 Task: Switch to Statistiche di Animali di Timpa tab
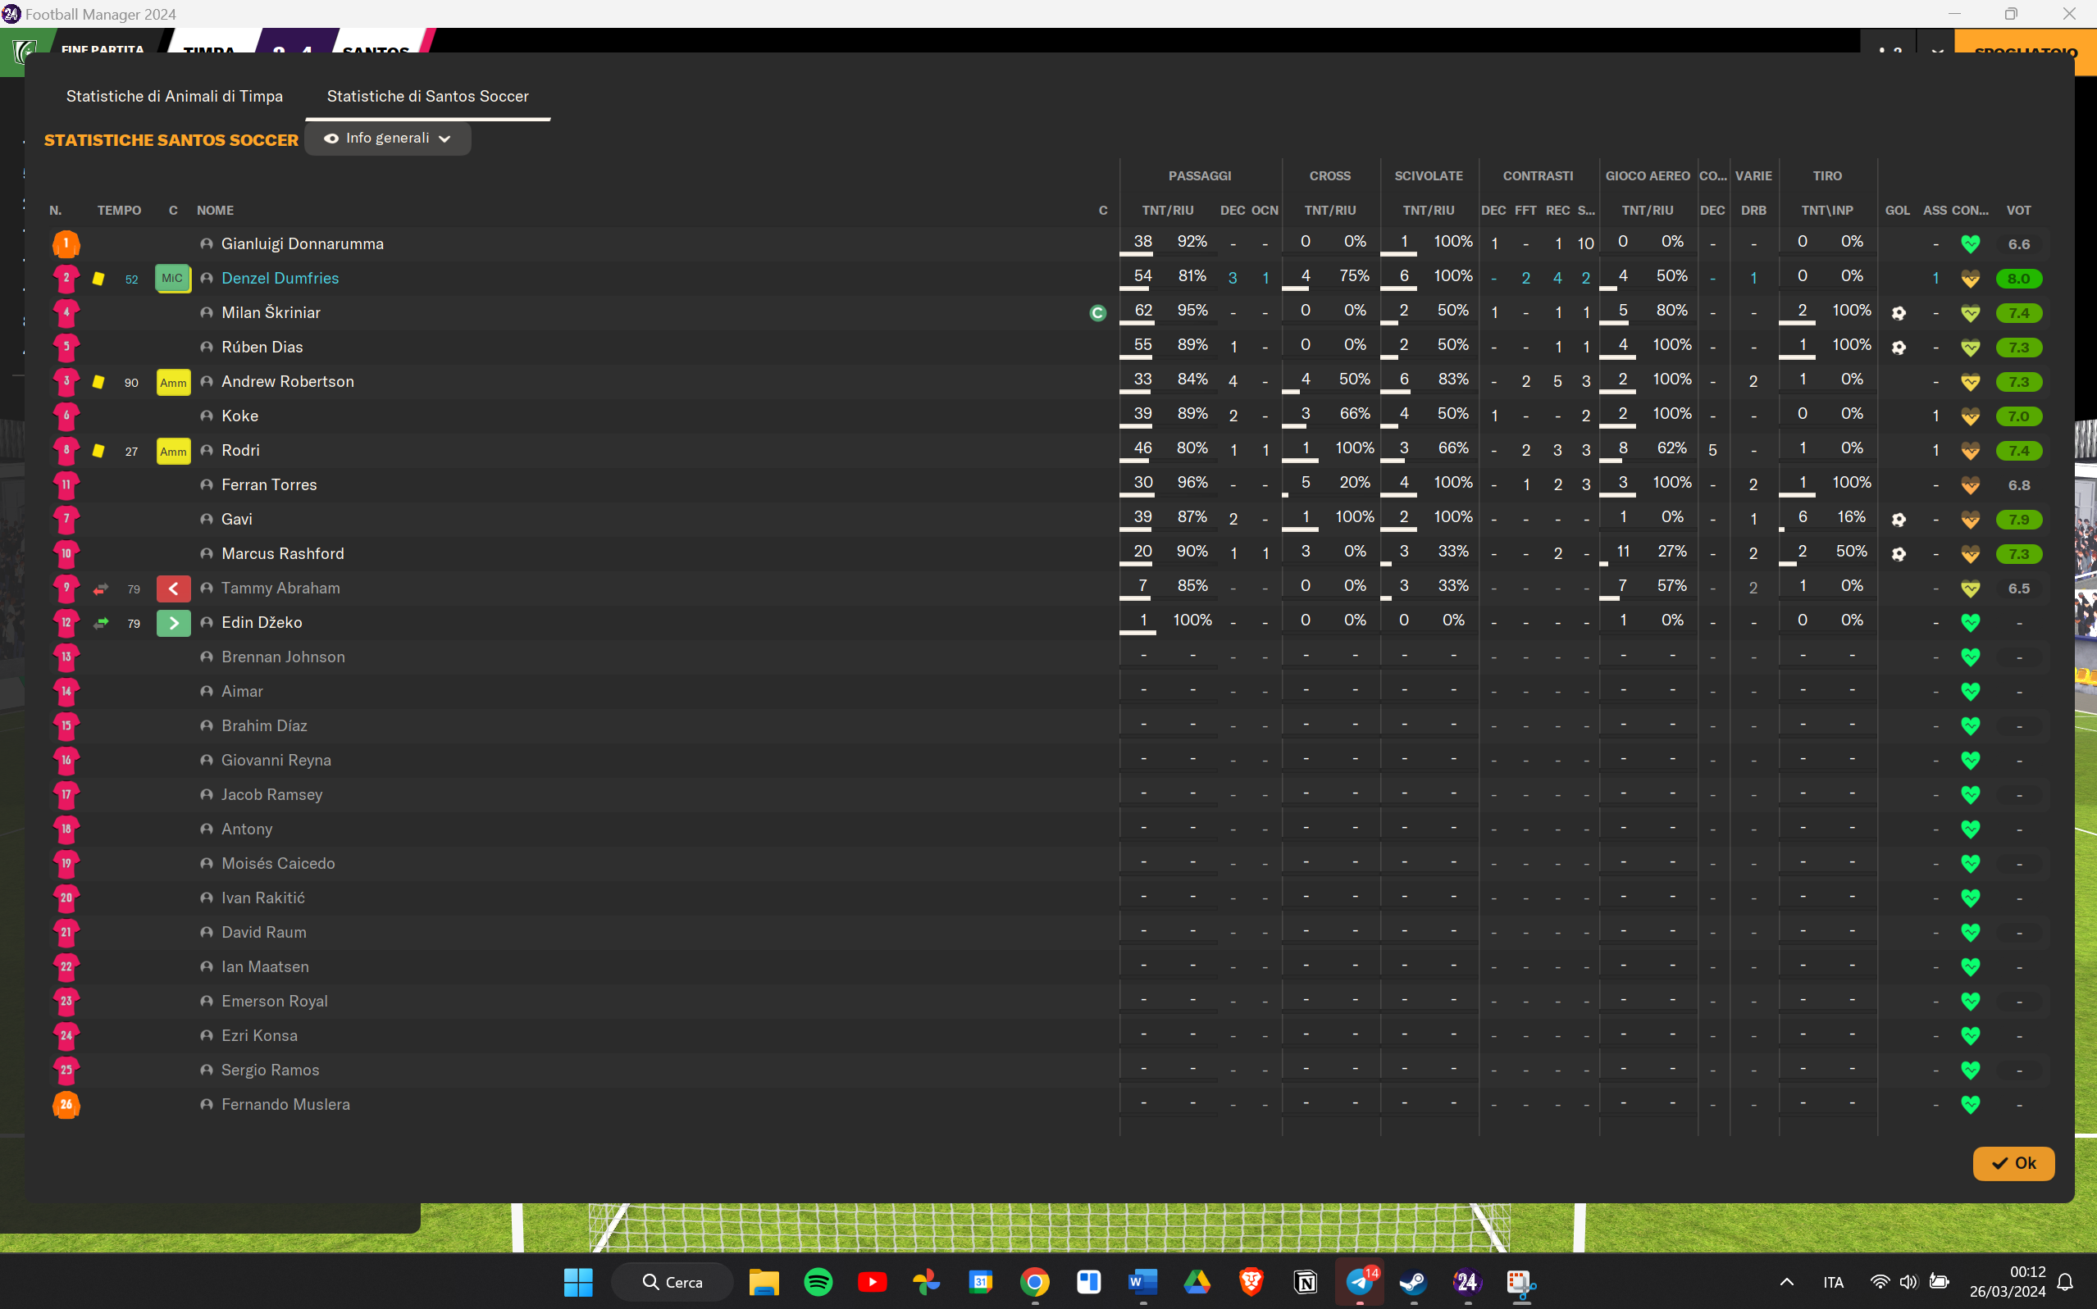click(174, 96)
